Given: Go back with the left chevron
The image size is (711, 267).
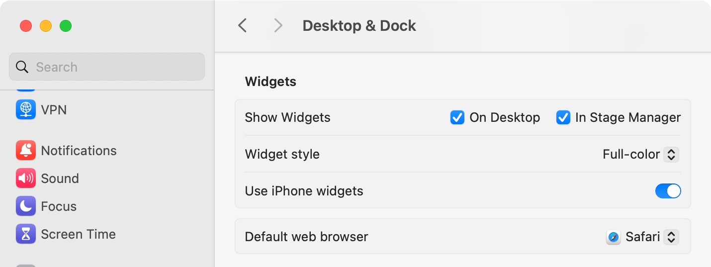Looking at the screenshot, I should pyautogui.click(x=243, y=25).
